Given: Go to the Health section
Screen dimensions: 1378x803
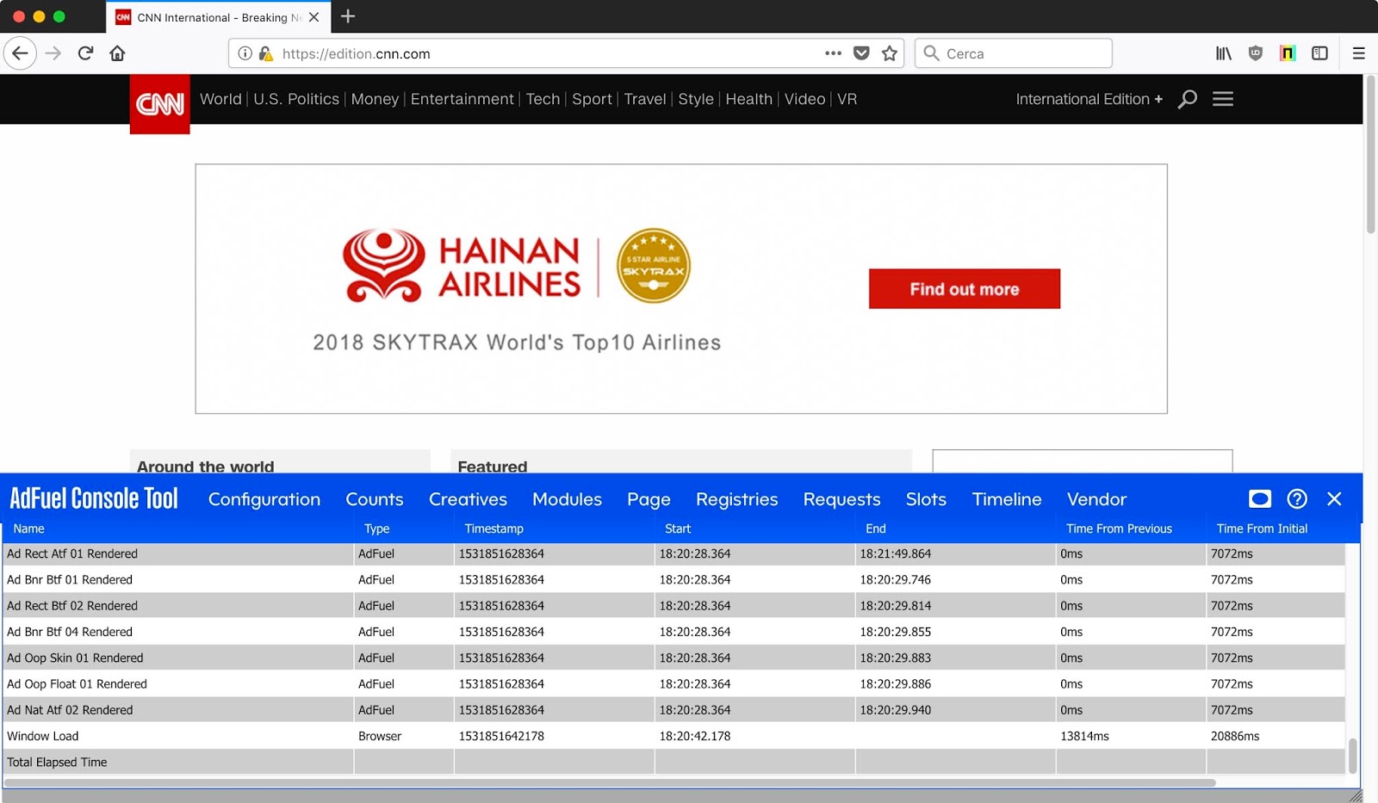Looking at the screenshot, I should [x=749, y=99].
